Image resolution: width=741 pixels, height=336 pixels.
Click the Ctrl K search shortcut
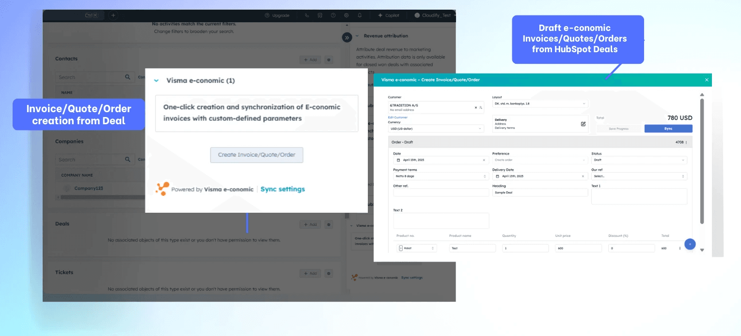coord(91,15)
